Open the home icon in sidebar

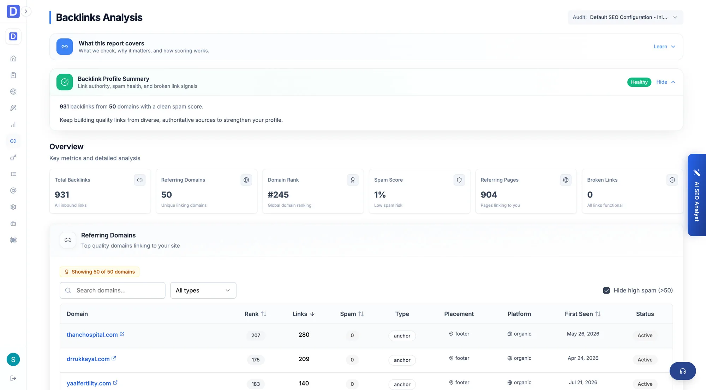point(13,59)
